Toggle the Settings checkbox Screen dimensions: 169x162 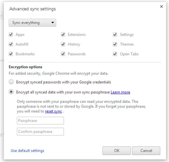pos(115,35)
